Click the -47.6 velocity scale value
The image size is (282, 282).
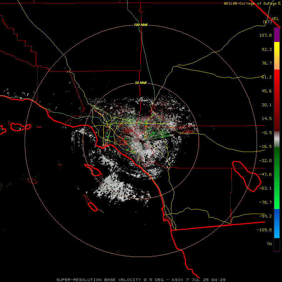265,175
